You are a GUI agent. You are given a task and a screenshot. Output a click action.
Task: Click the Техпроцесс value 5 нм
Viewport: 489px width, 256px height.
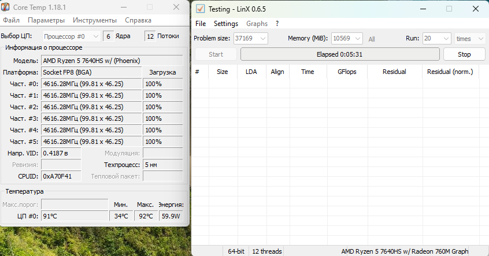(x=163, y=165)
